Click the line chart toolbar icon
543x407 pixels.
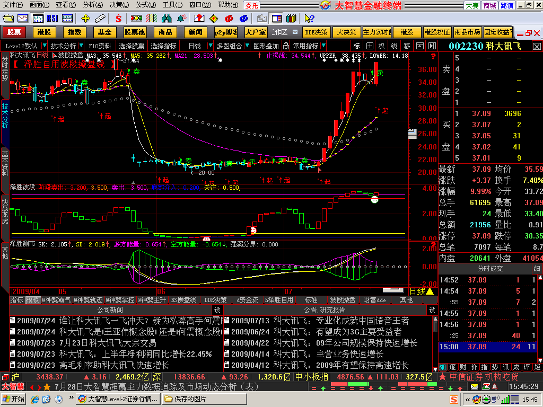tap(23, 19)
